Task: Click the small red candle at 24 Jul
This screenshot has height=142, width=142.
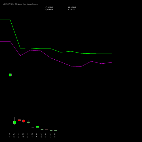Action: (47, 130)
